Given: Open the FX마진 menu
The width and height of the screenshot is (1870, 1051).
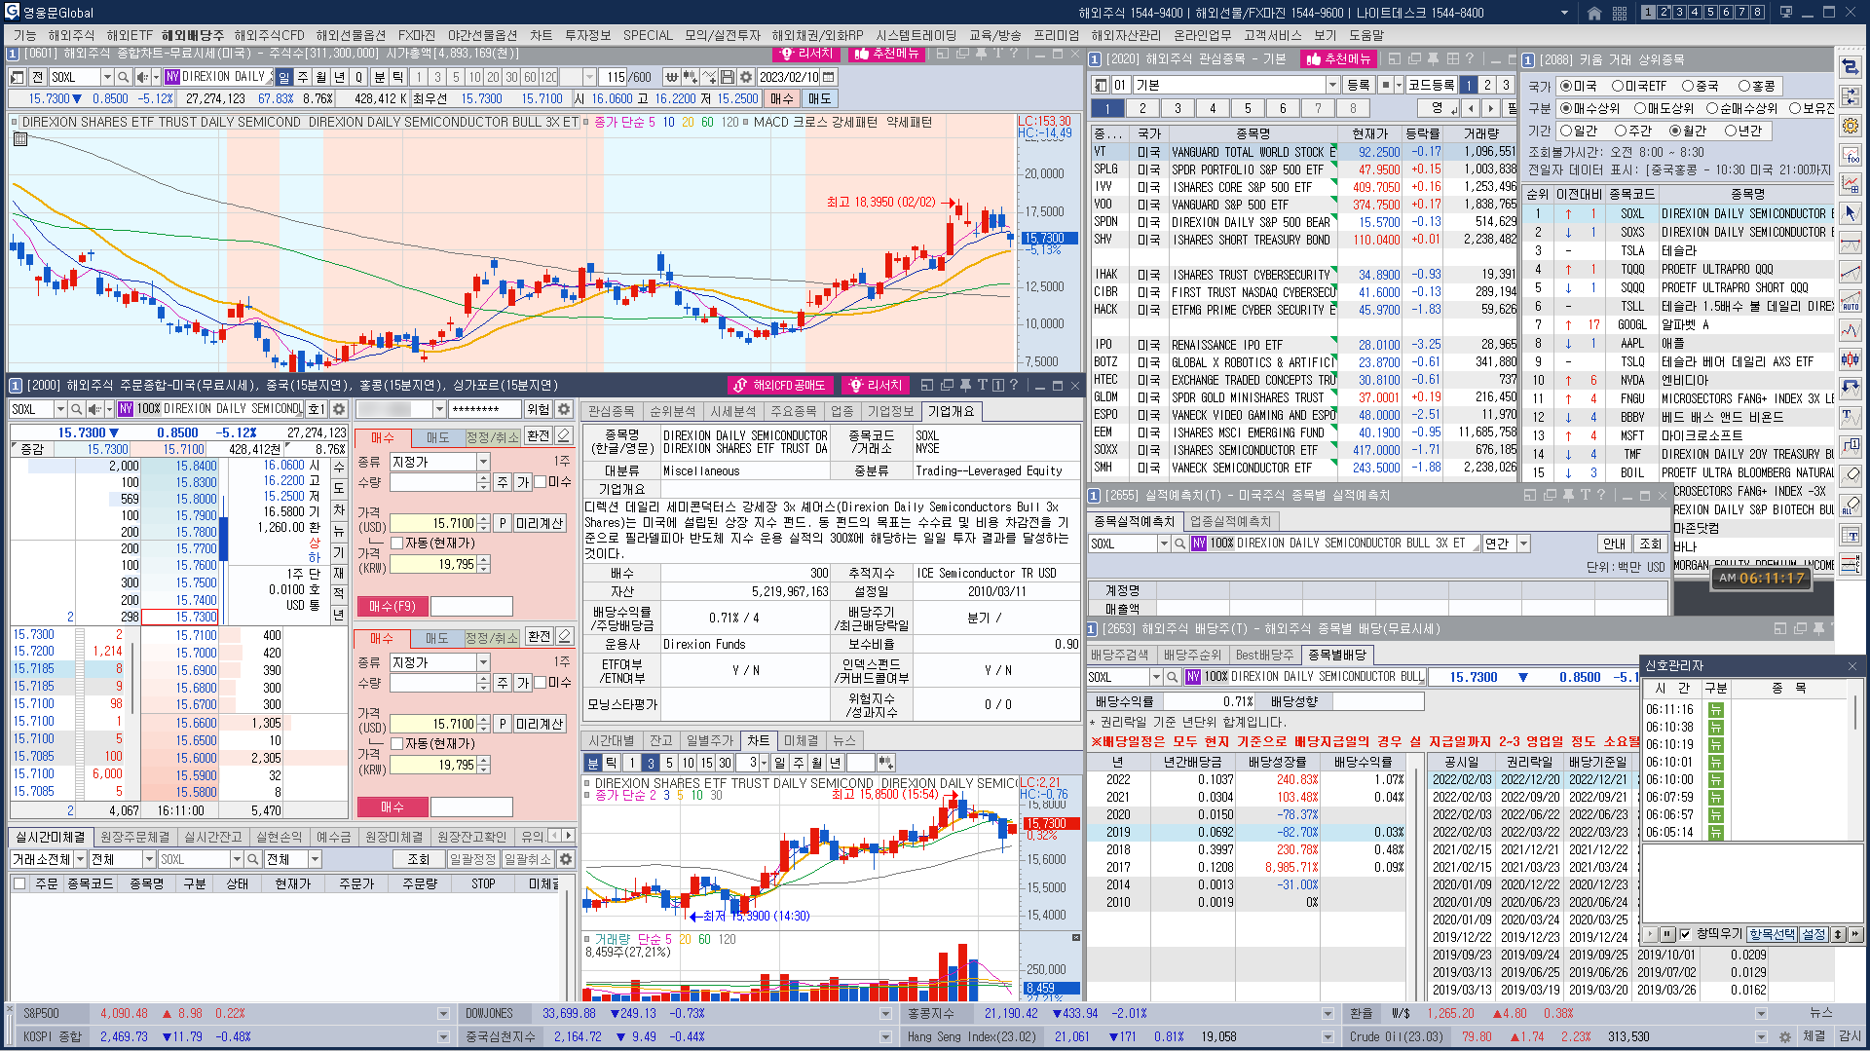Looking at the screenshot, I should [x=416, y=35].
